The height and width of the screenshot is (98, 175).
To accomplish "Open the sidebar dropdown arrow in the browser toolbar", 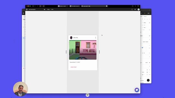I will 35,6.
